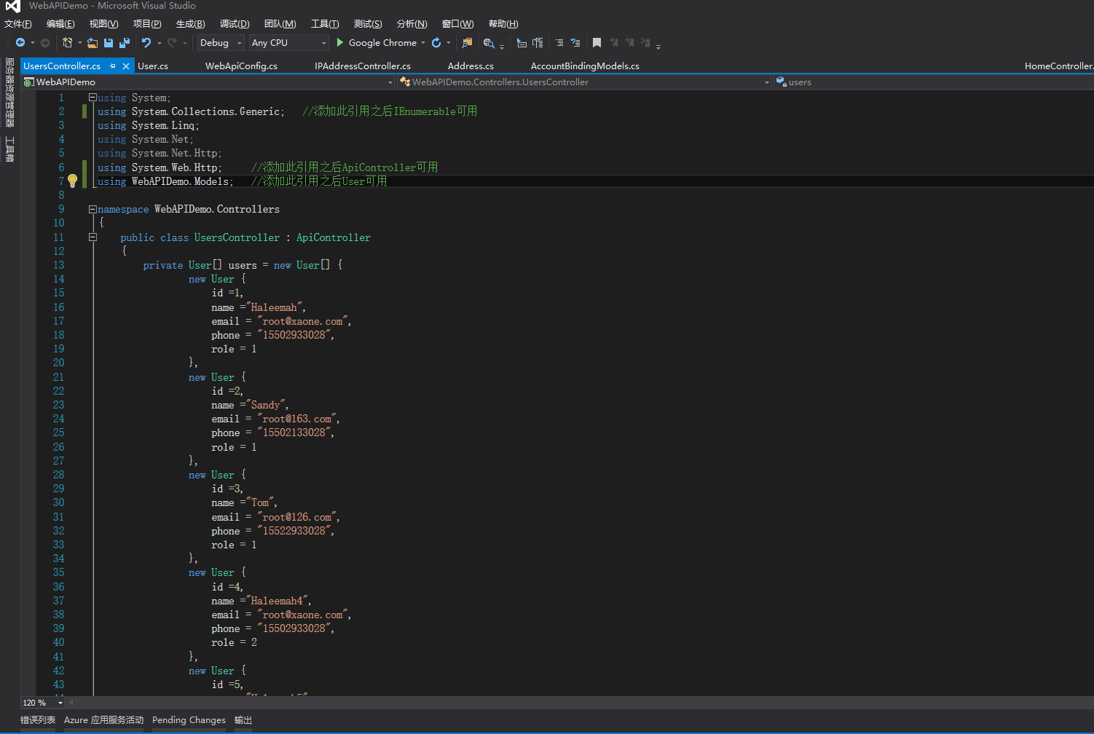Viewport: 1094px width, 734px height.
Task: Collapse the namespace block at line 9
Action: pyautogui.click(x=93, y=209)
